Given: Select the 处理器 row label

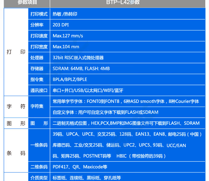Looking at the screenshot, I should coord(37,58).
